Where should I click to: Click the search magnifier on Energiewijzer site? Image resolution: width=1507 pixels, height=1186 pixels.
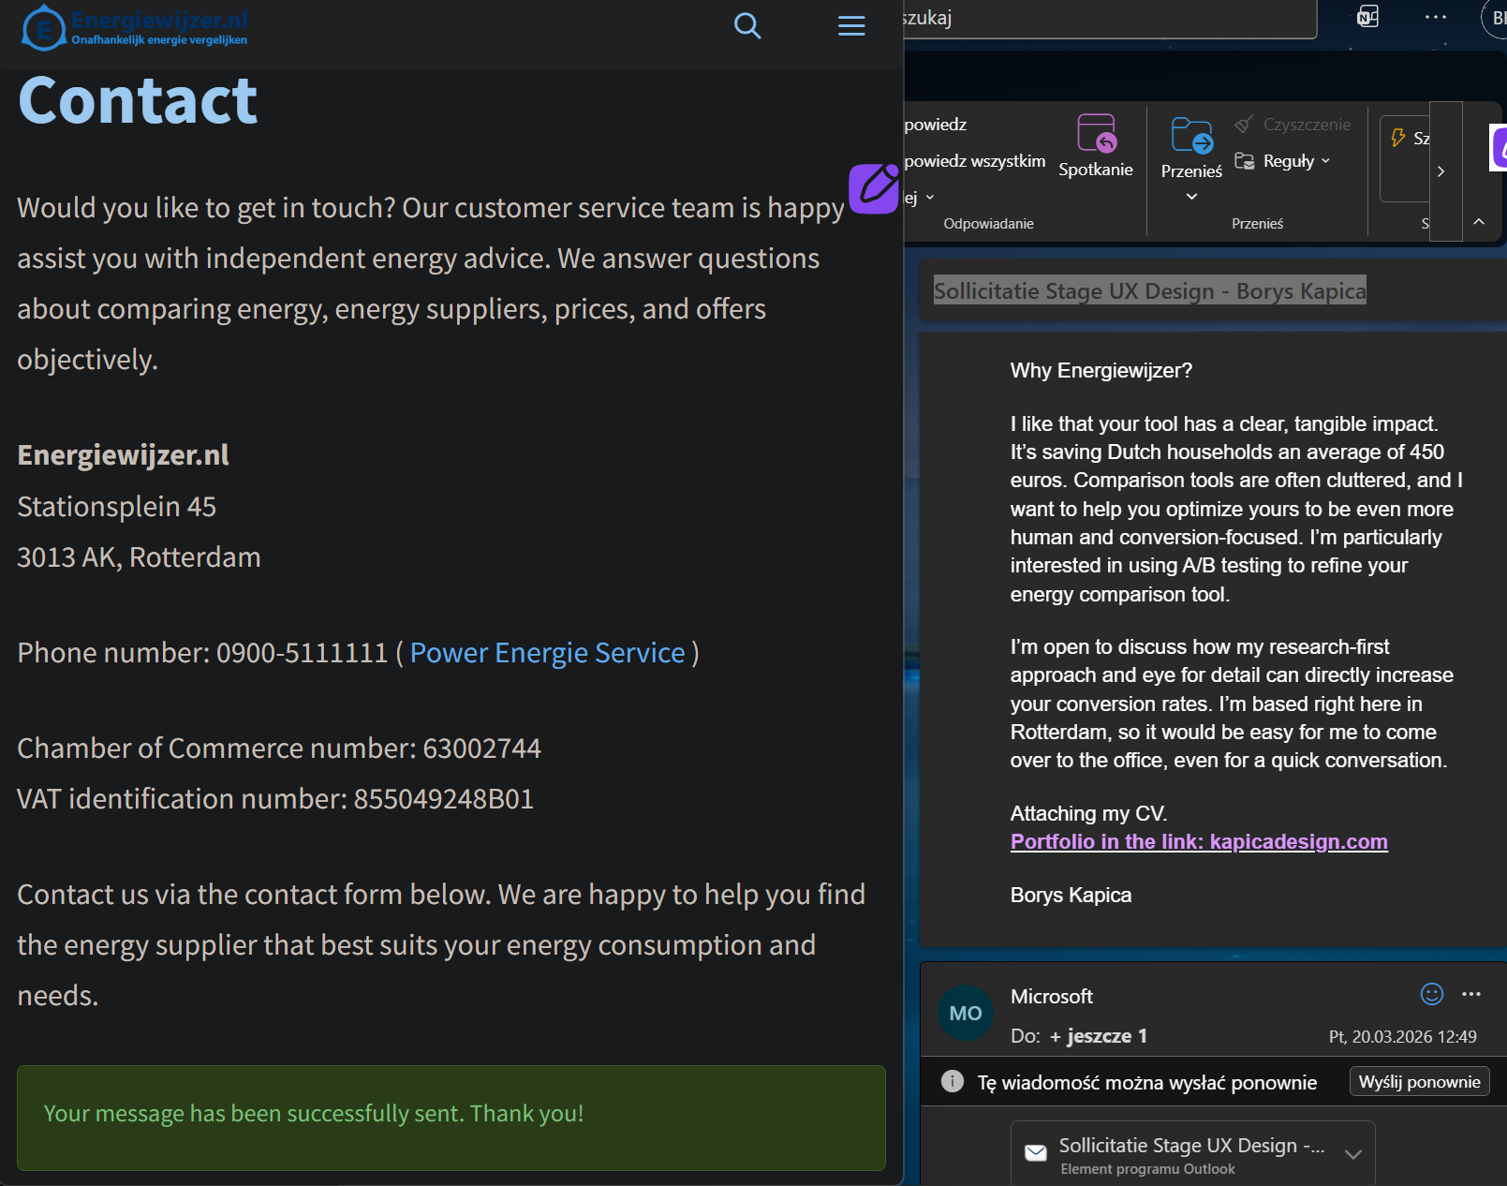[746, 26]
